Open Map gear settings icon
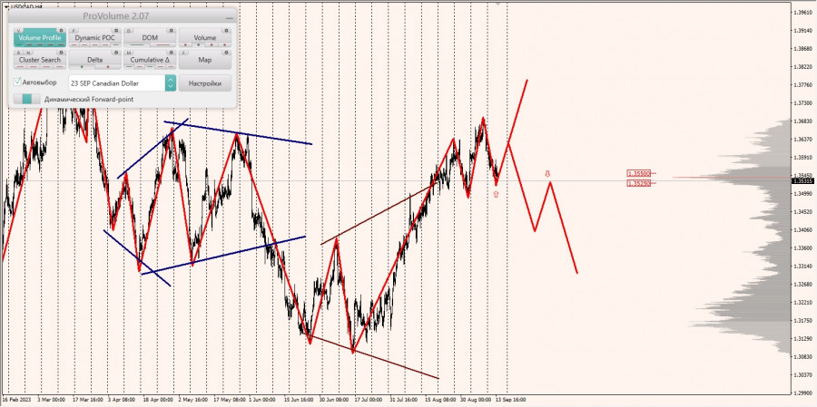This screenshot has width=817, height=407. point(226,53)
